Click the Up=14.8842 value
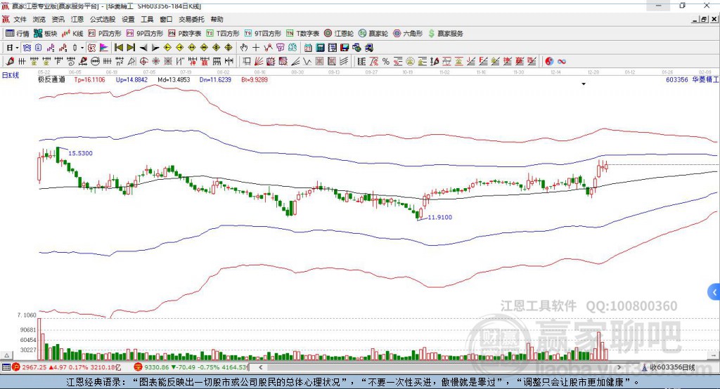The height and width of the screenshot is (389, 720). 131,79
